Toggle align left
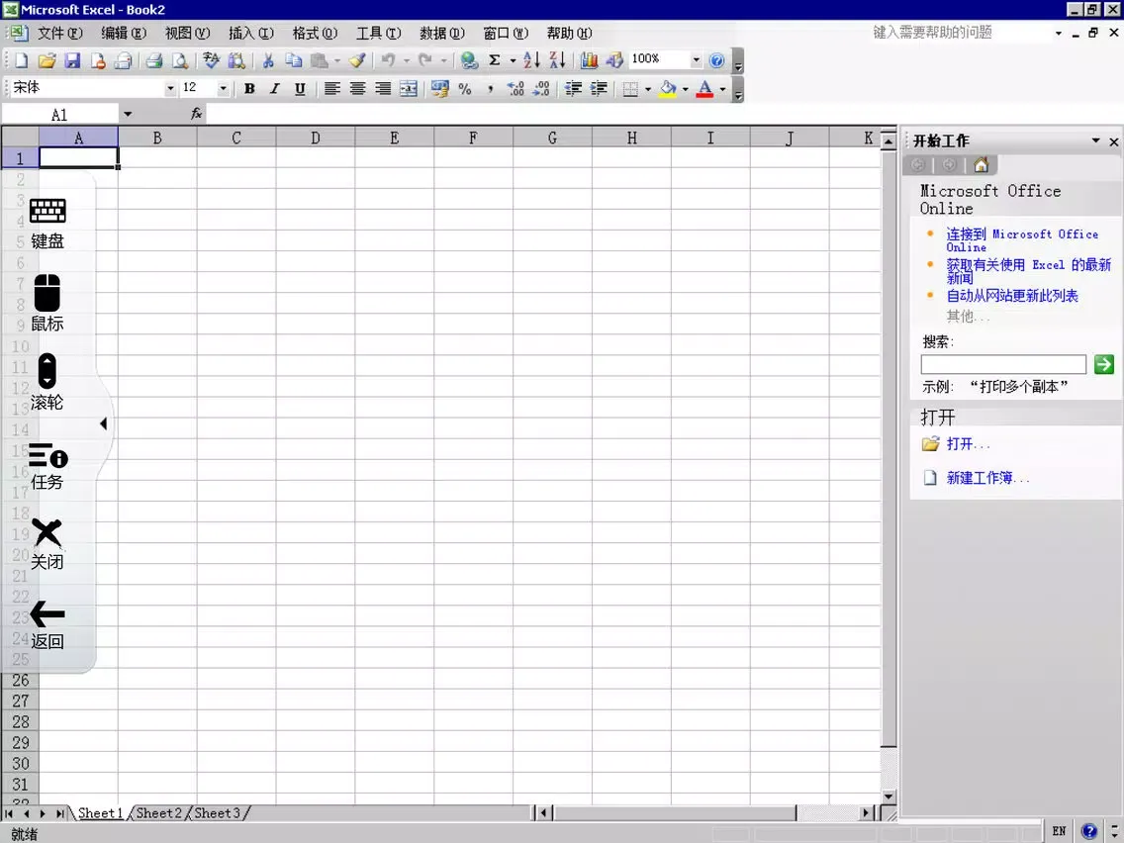The height and width of the screenshot is (843, 1124). [331, 89]
